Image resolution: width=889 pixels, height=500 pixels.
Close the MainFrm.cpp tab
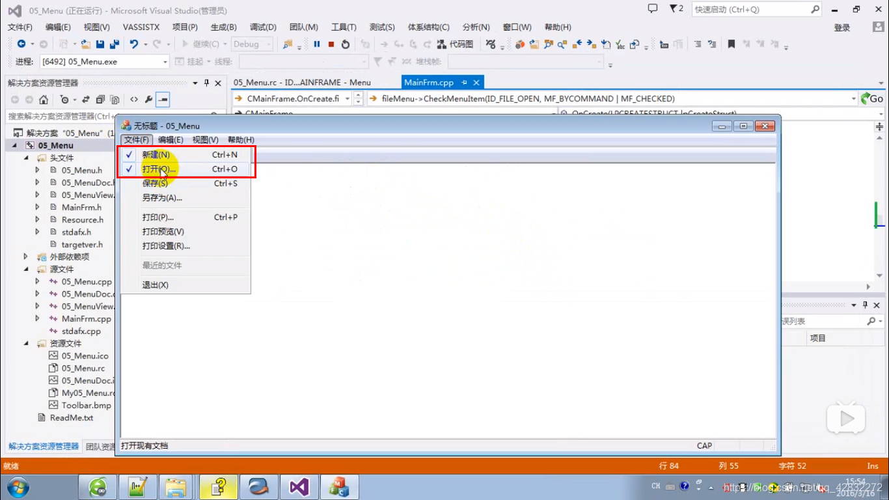click(476, 83)
